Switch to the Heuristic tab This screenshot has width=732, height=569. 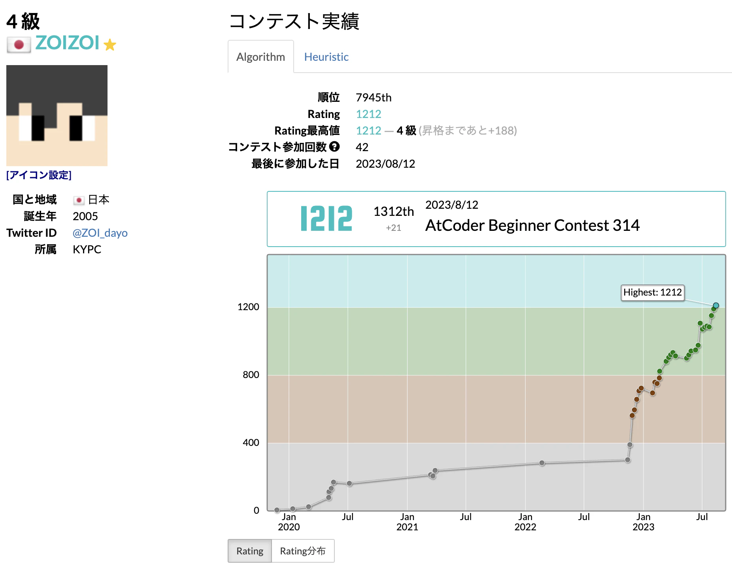326,57
